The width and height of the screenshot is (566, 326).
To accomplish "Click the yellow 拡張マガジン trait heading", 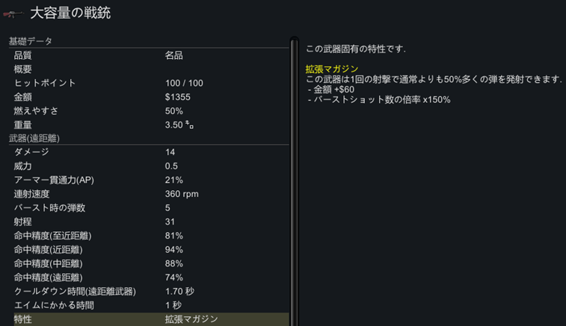I will click(332, 69).
